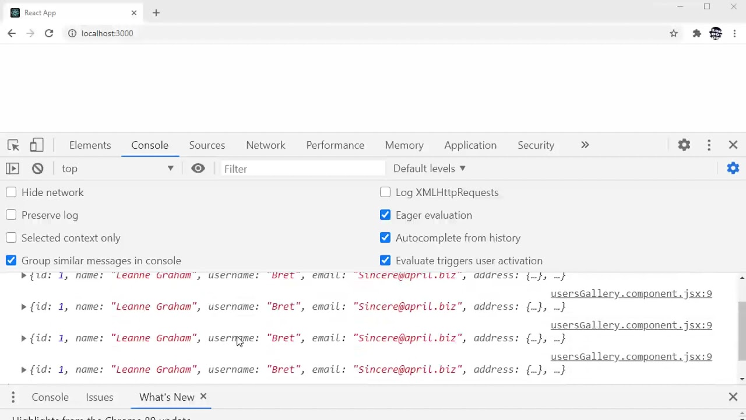746x420 pixels.
Task: Switch to the Performance tab
Action: 335,145
